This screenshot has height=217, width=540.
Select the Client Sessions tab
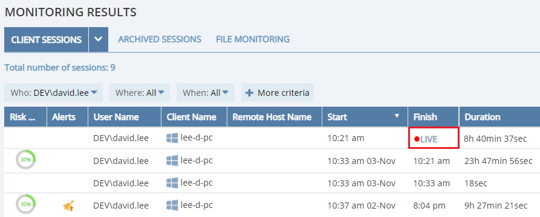pyautogui.click(x=46, y=40)
